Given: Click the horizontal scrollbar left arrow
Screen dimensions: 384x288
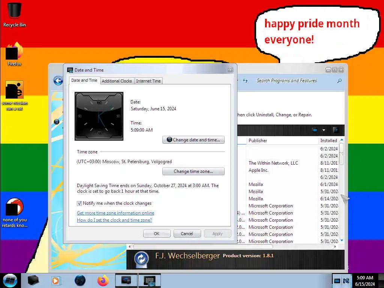Looking at the screenshot, I should [129, 247].
